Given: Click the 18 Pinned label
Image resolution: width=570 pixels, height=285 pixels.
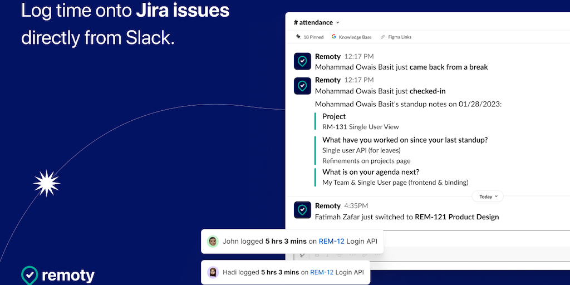Looking at the screenshot, I should click(313, 37).
